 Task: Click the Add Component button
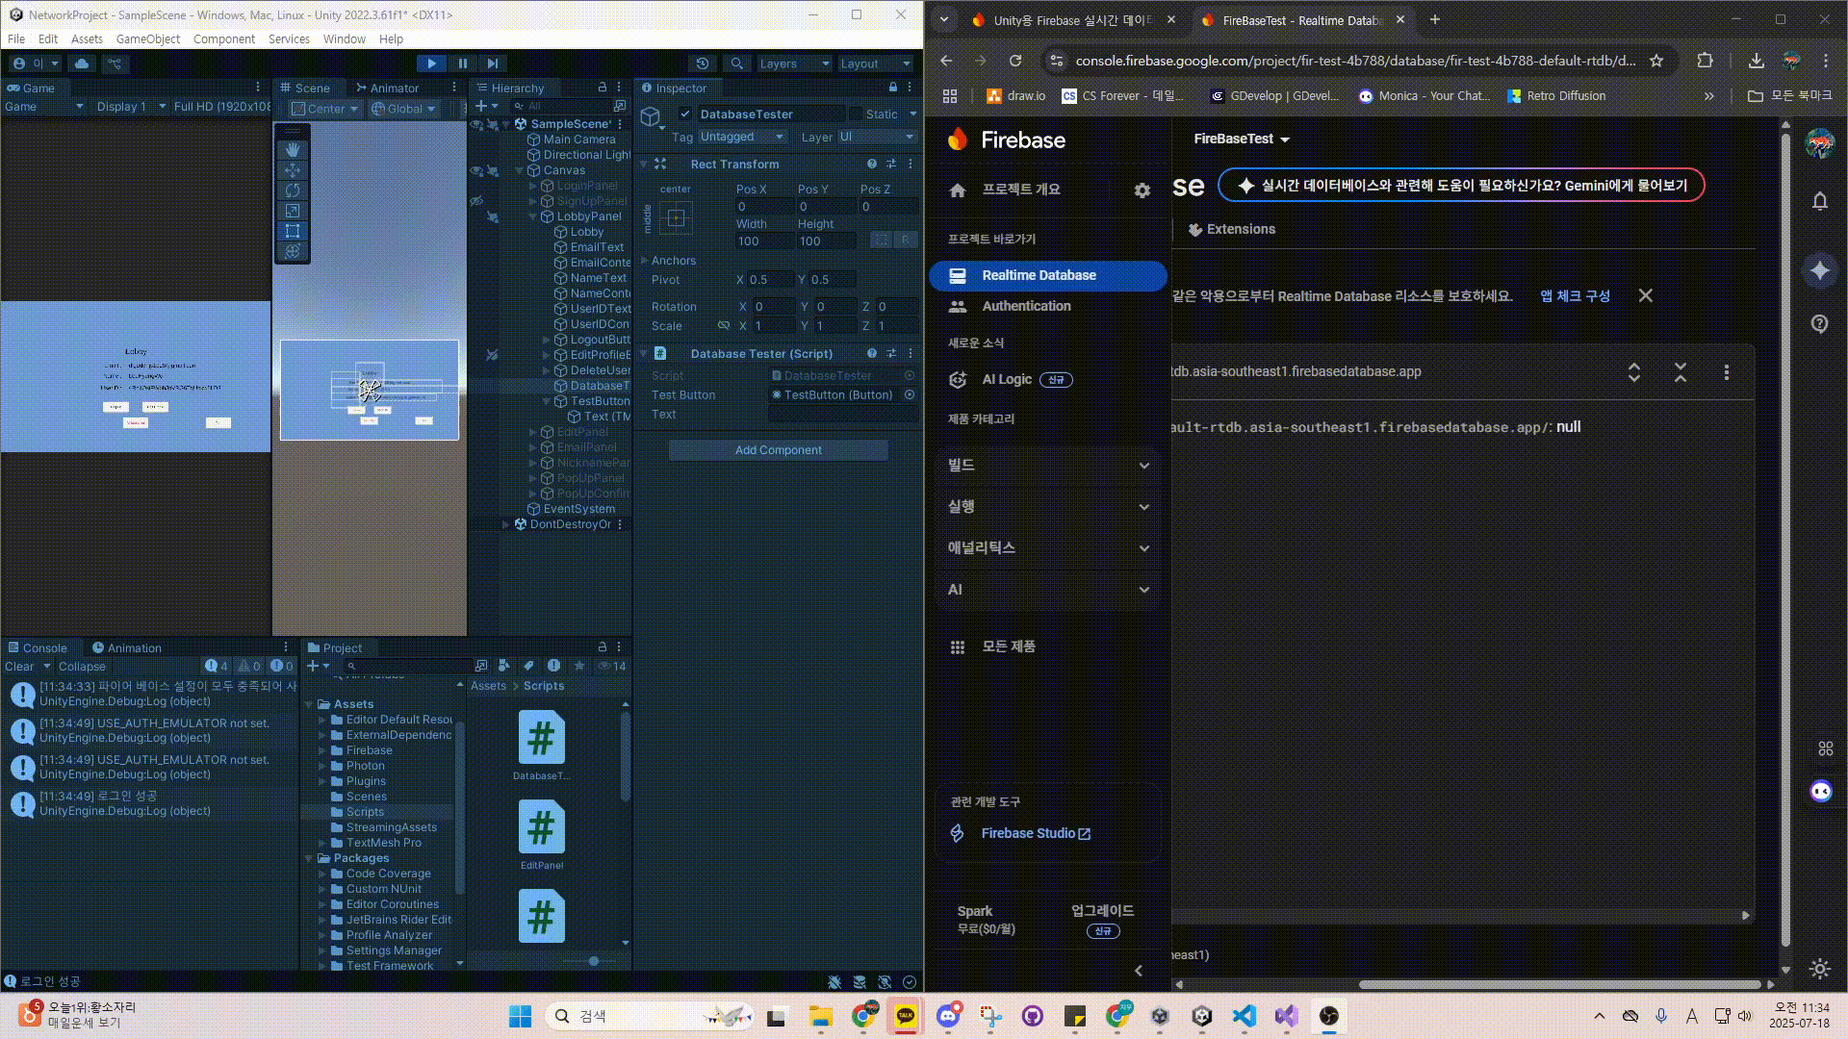click(x=778, y=450)
